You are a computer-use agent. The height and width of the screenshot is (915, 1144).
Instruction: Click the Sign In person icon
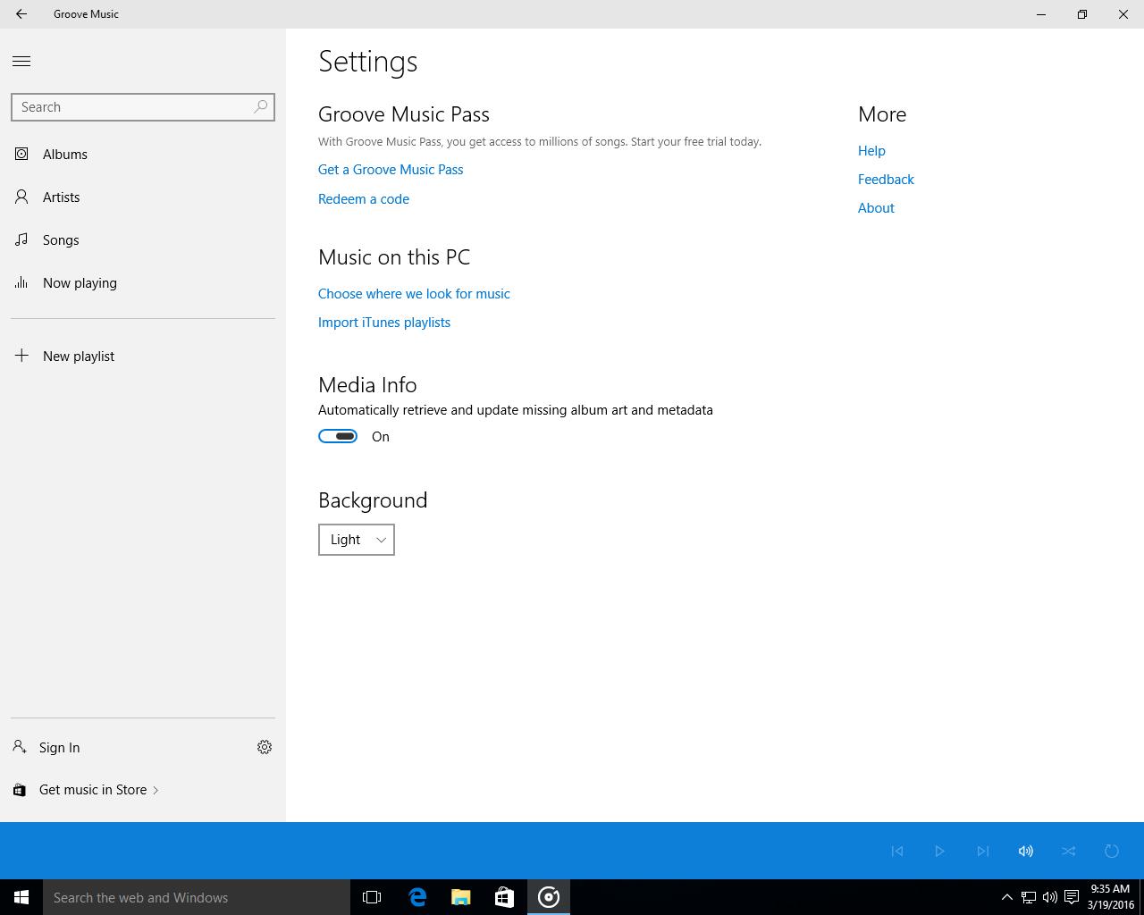tap(20, 746)
